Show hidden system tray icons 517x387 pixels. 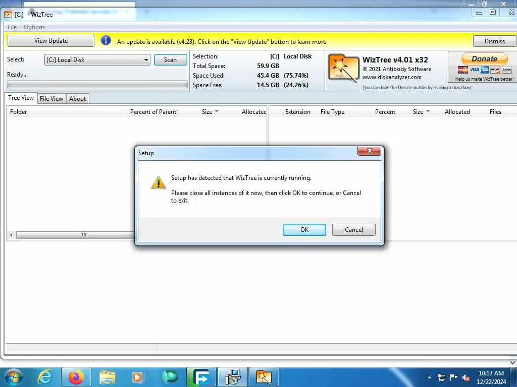click(429, 377)
